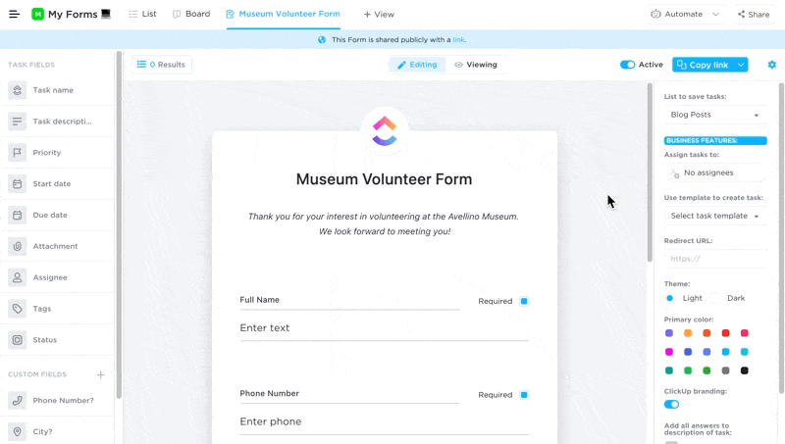785x444 pixels.
Task: Click the Tags field icon
Action: [x=18, y=309]
